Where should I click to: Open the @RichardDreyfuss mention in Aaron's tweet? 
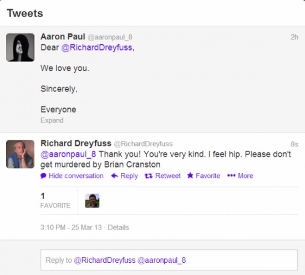point(96,48)
